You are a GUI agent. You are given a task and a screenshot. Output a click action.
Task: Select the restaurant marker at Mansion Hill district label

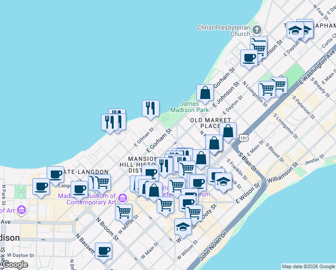pos(164,166)
